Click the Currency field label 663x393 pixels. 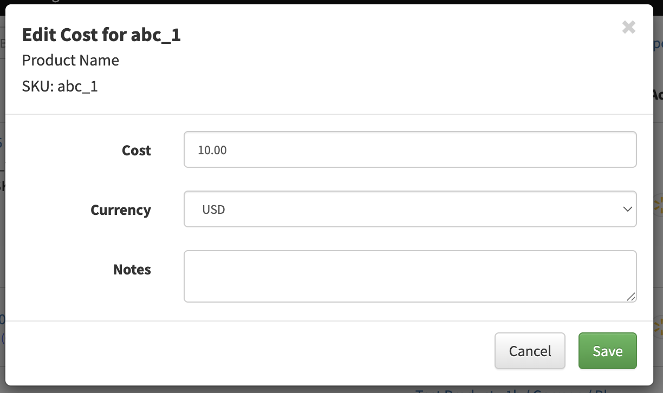click(121, 210)
